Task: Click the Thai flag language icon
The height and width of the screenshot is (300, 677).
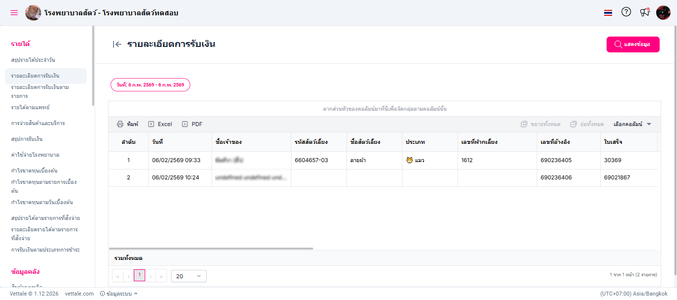Action: 608,13
